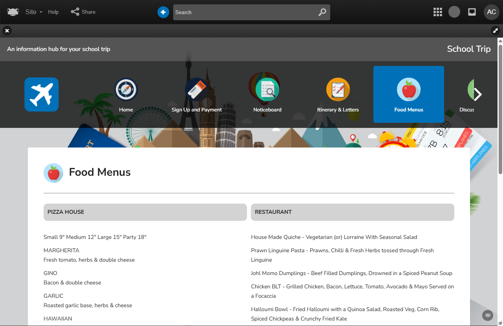The height and width of the screenshot is (326, 503).
Task: Open the notifications inbox icon
Action: pyautogui.click(x=472, y=12)
